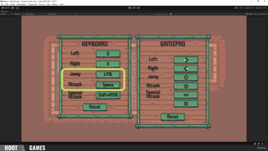Open the Play Maximized dropdown

click(x=161, y=14)
